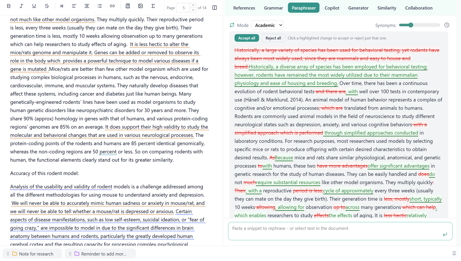Click inserted phrase 'short, typically'
461x261 pixels.
(426, 199)
